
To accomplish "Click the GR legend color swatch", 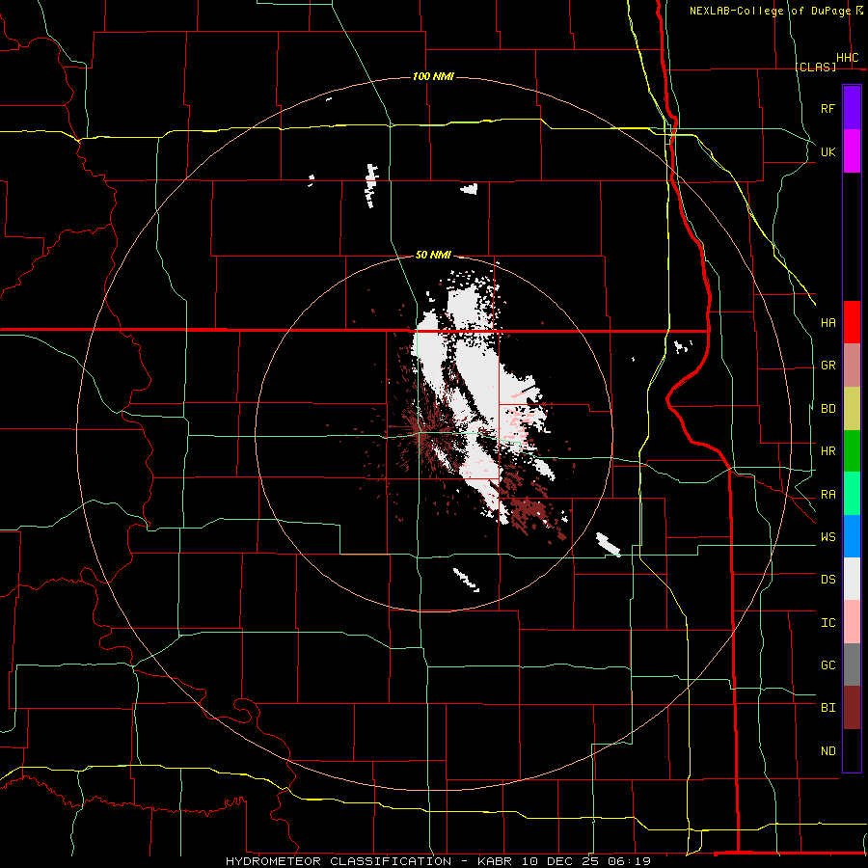I will pos(852,365).
